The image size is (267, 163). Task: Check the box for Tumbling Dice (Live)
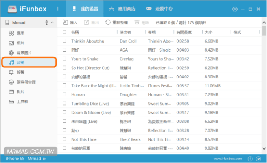pos(64,103)
